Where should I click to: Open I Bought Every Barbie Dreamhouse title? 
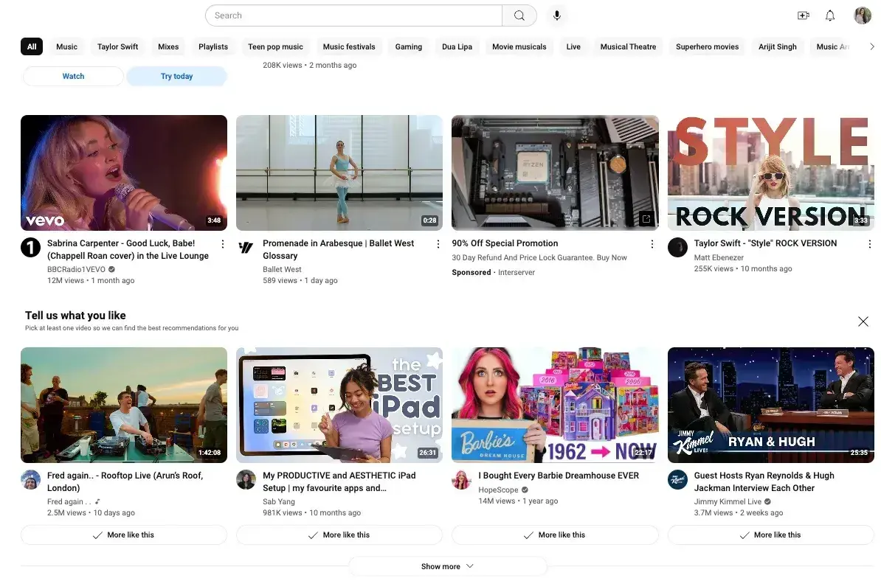(x=559, y=476)
